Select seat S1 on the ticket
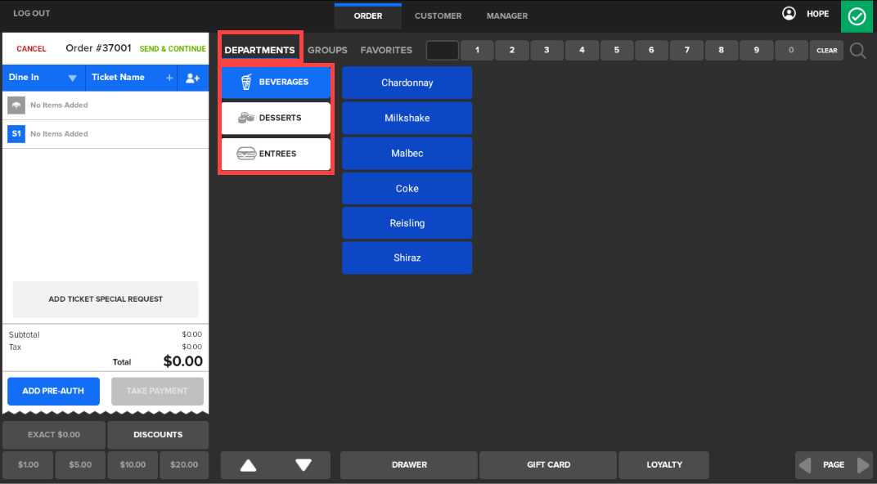 click(16, 134)
